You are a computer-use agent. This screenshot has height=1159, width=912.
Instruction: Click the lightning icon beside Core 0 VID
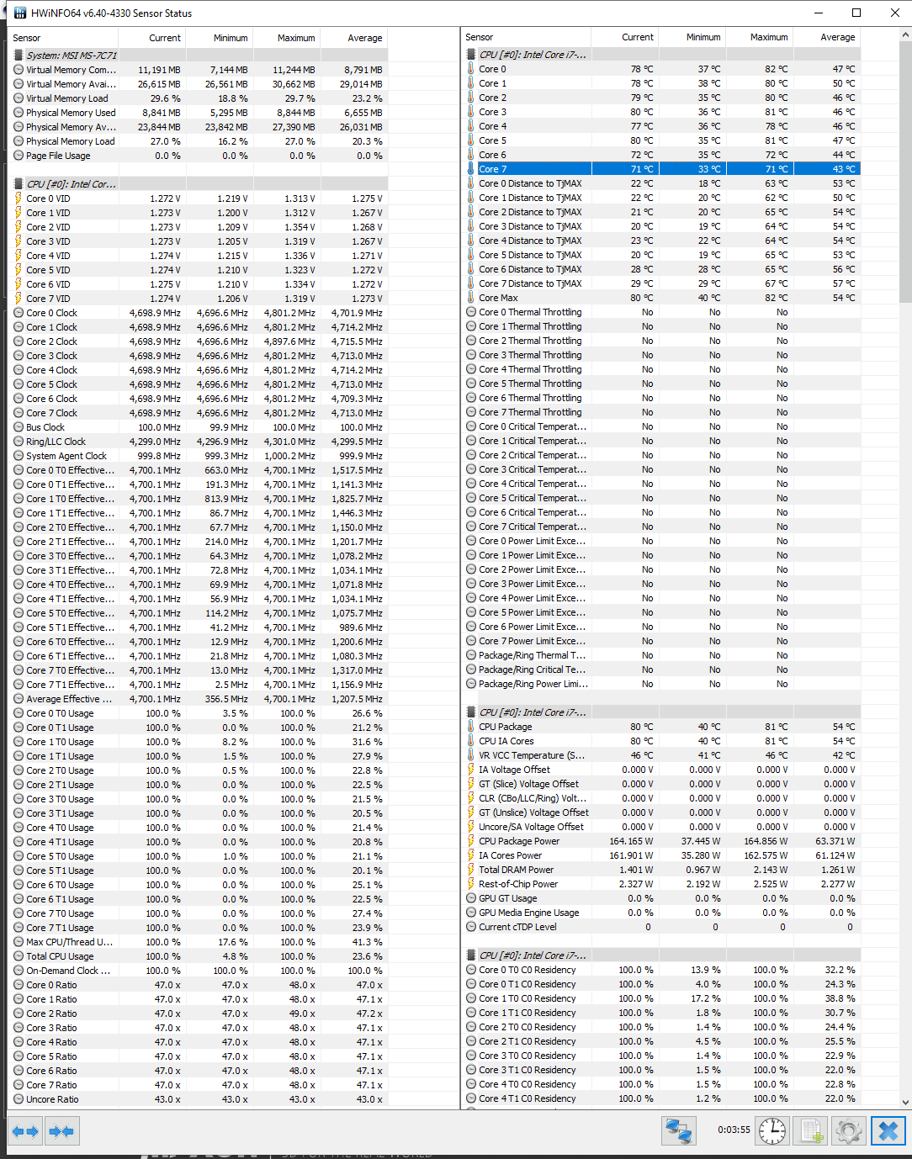coord(19,198)
